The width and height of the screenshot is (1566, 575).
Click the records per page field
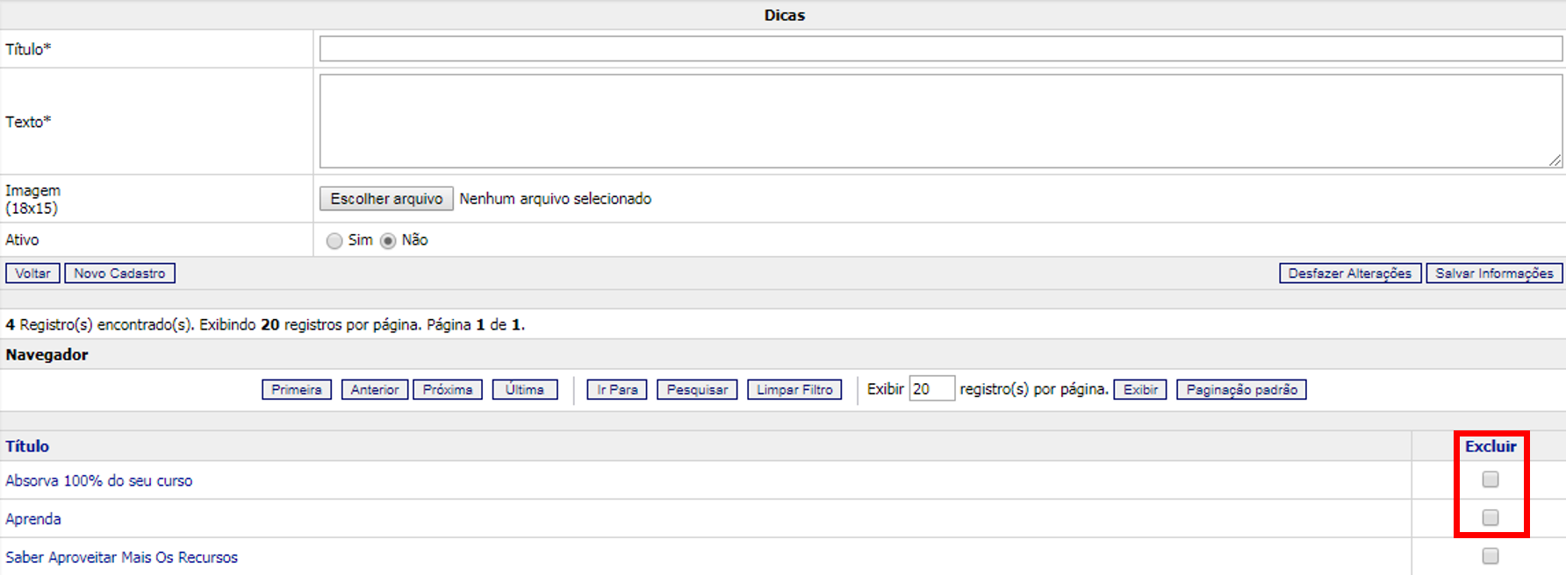(931, 389)
